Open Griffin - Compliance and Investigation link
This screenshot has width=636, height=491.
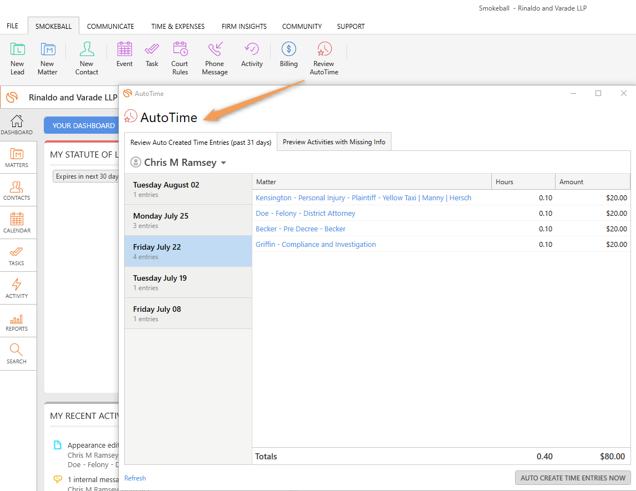(x=316, y=244)
